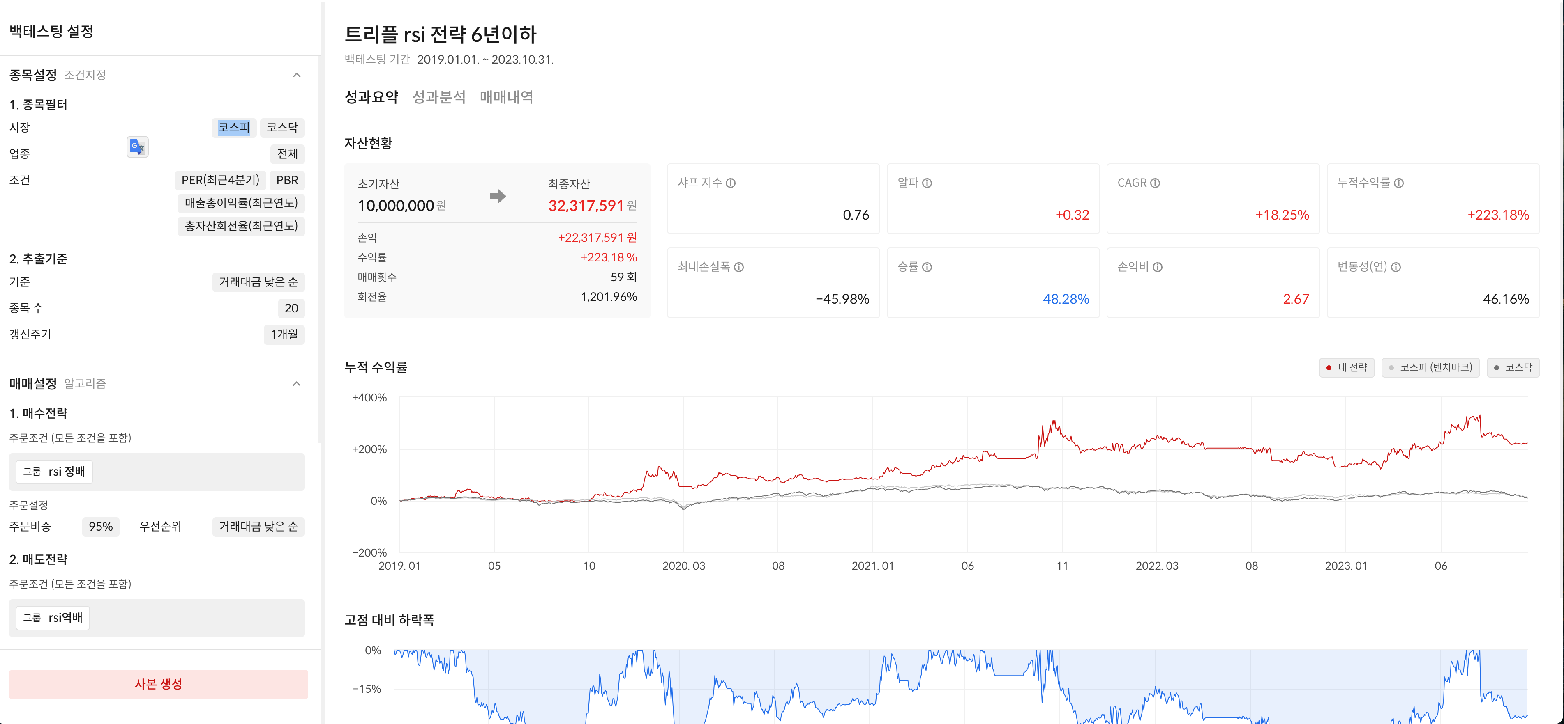This screenshot has height=724, width=1564.
Task: Open info icon next to 샤프 지수
Action: point(731,183)
